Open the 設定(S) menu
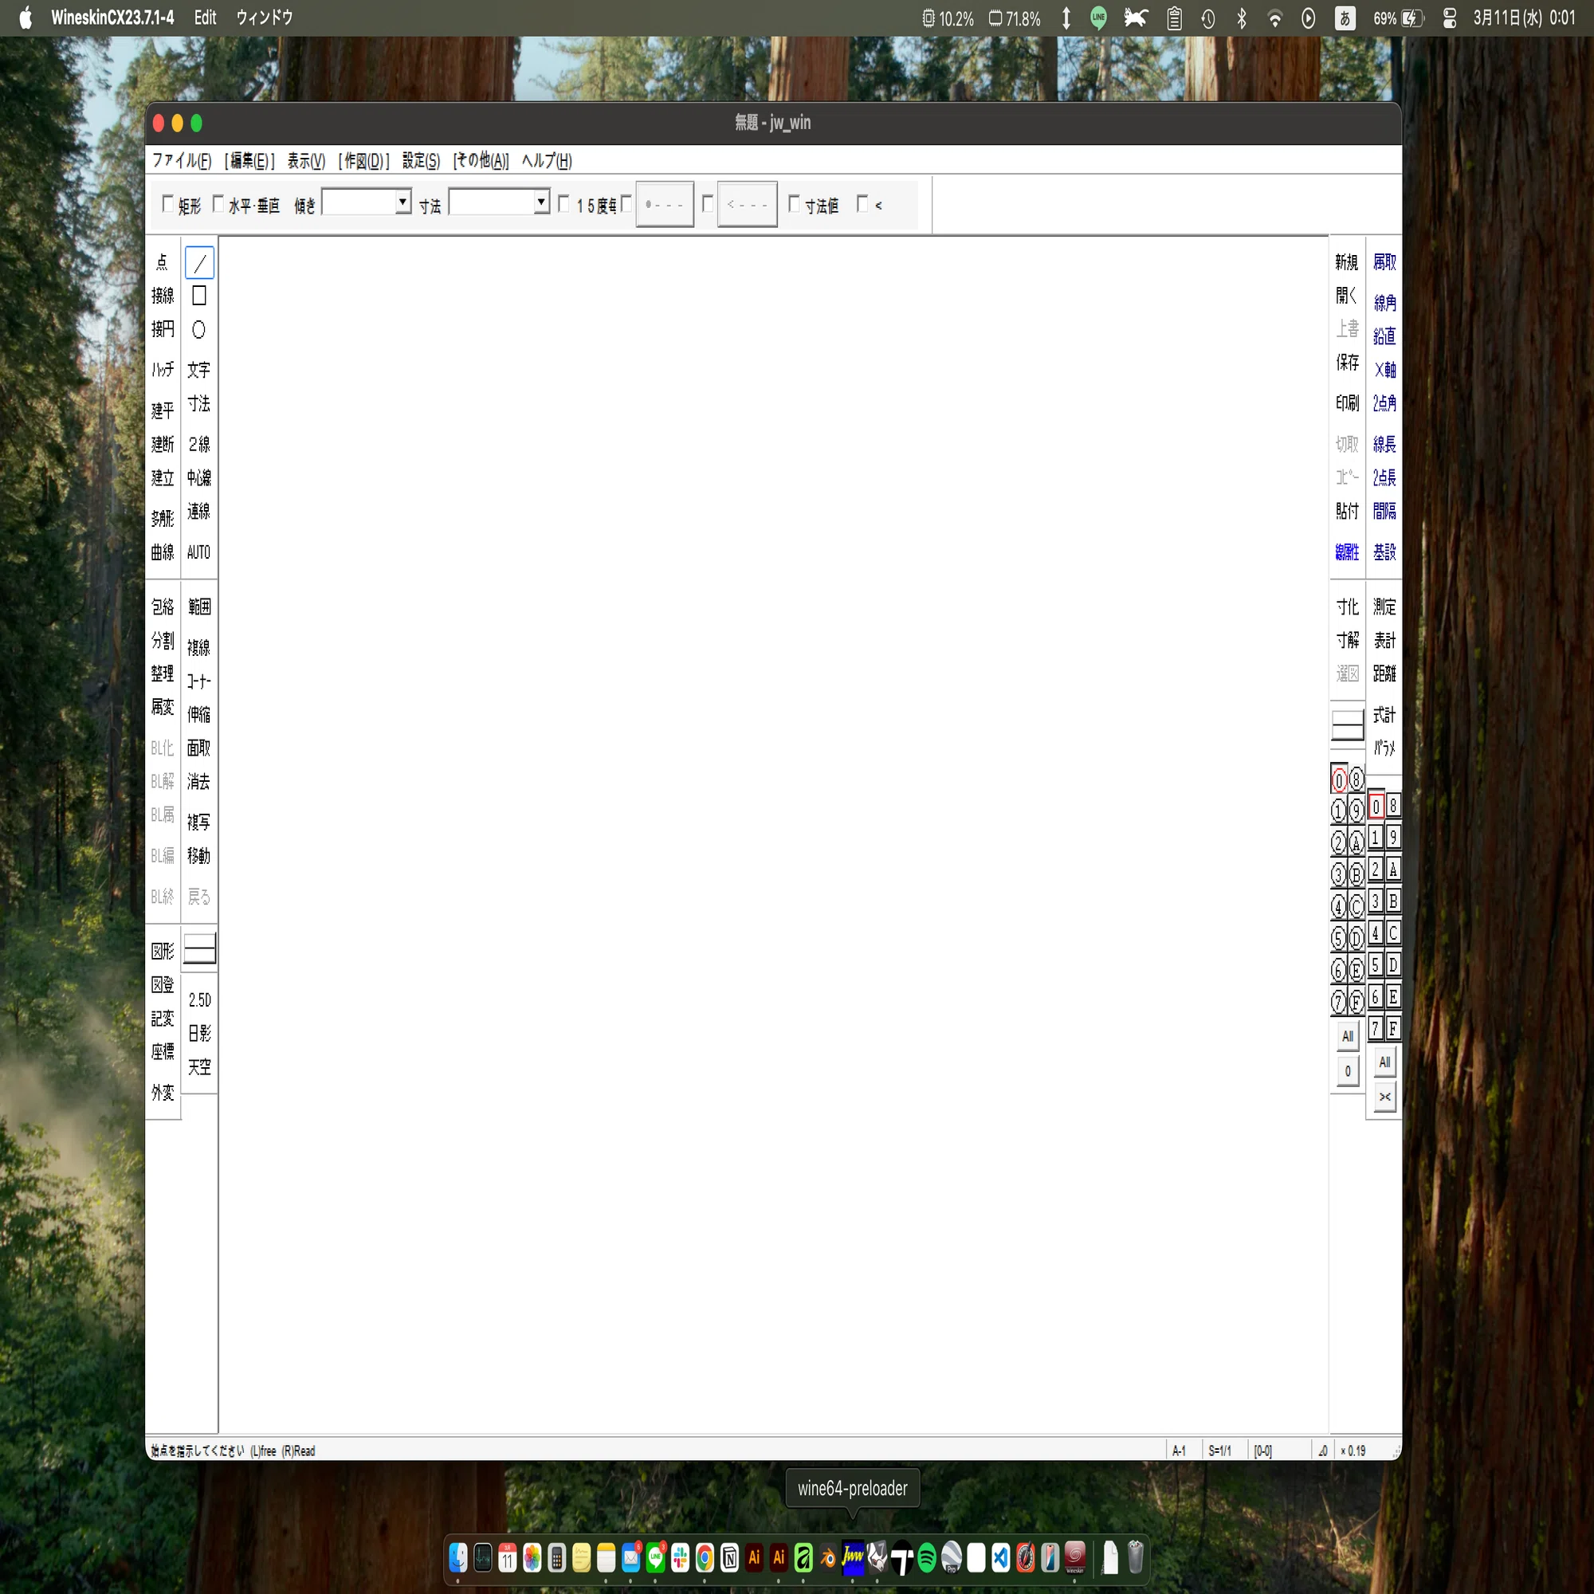 [421, 160]
